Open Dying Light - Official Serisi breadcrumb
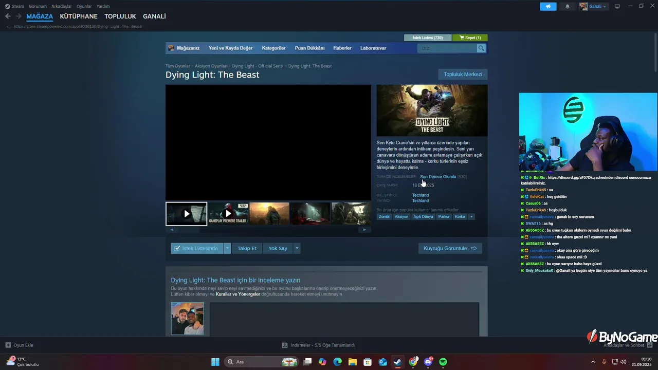The height and width of the screenshot is (370, 658). (x=258, y=66)
